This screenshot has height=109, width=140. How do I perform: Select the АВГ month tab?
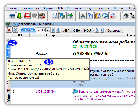[x=66, y=30]
